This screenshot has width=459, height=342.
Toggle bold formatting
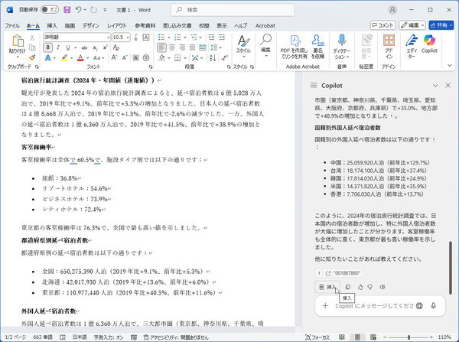(47, 47)
